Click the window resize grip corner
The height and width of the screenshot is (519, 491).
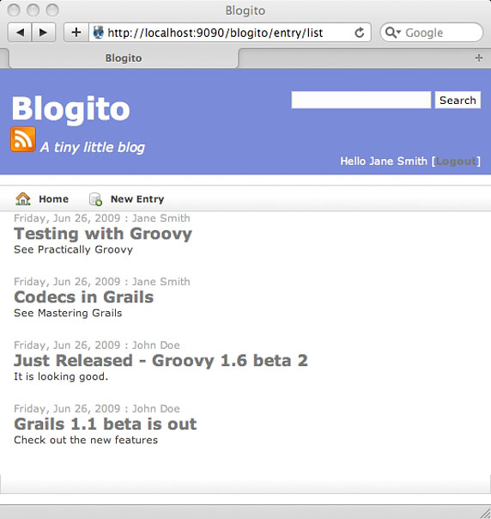(x=485, y=513)
